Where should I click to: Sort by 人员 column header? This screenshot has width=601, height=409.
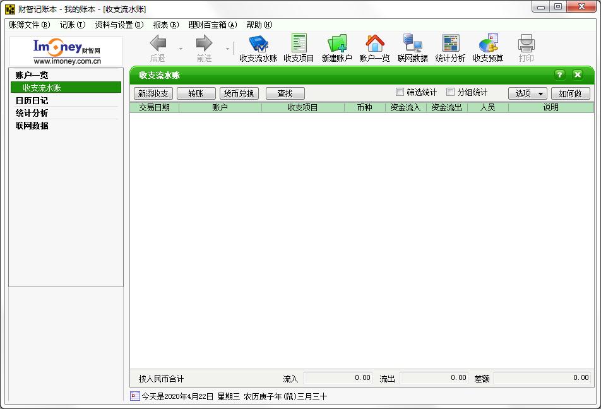point(488,107)
